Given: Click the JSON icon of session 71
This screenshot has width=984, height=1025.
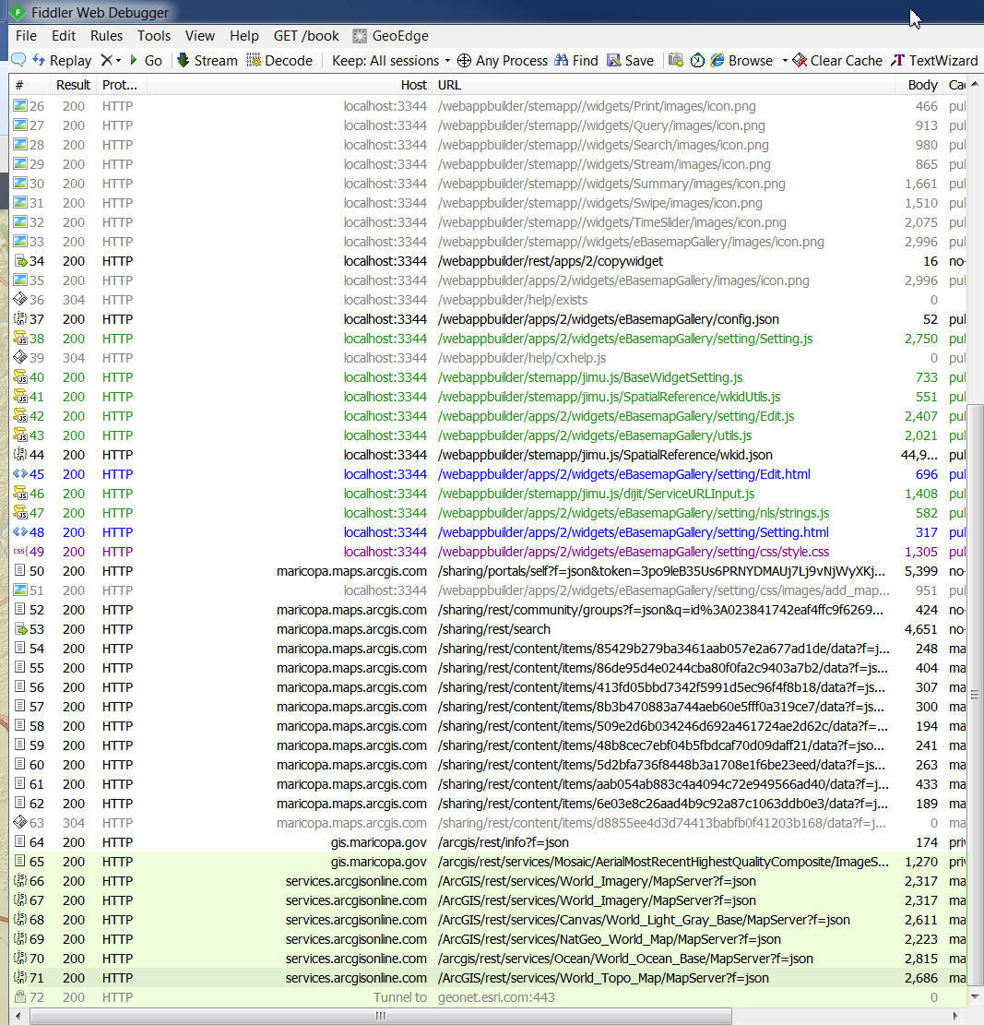Looking at the screenshot, I should coord(20,978).
